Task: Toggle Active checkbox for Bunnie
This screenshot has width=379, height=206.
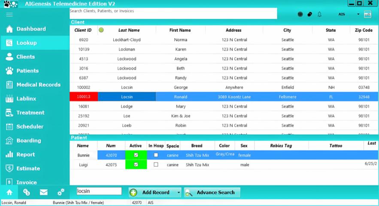Action: [136, 155]
